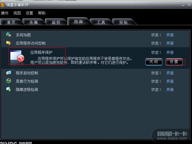Click the 应用程序访问控制 folder icon
Viewport: 192px width, 144px height.
pyautogui.click(x=9, y=43)
